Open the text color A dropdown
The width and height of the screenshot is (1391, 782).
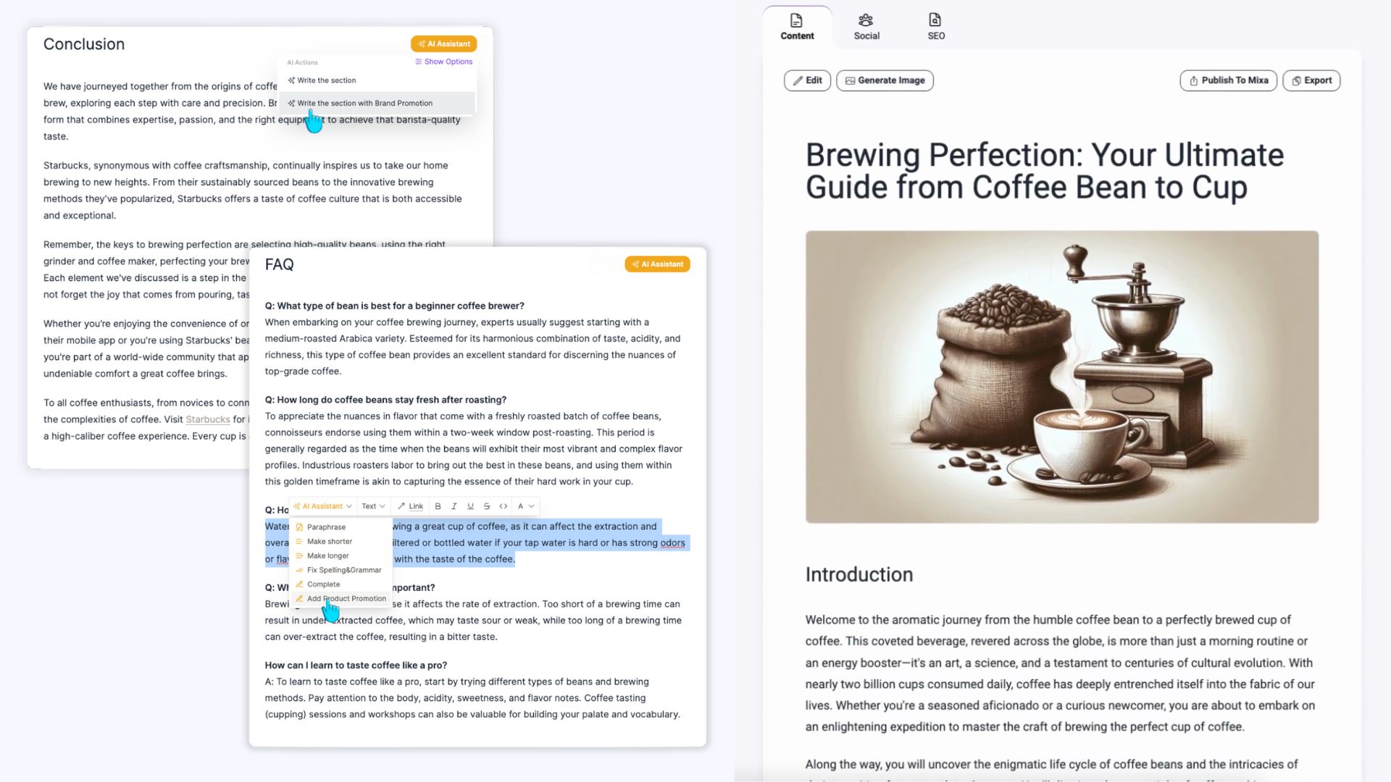(x=525, y=506)
